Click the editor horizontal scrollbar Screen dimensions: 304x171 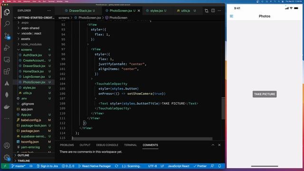pos(142,139)
